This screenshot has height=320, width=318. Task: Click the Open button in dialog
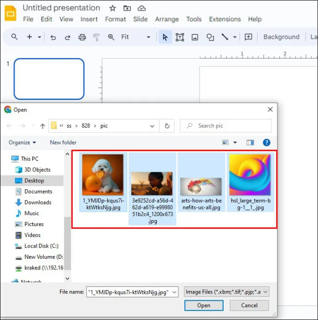204,305
